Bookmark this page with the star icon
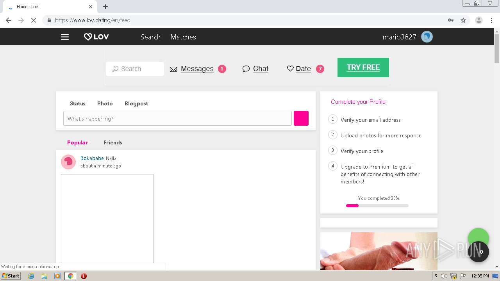500x281 pixels. [463, 20]
